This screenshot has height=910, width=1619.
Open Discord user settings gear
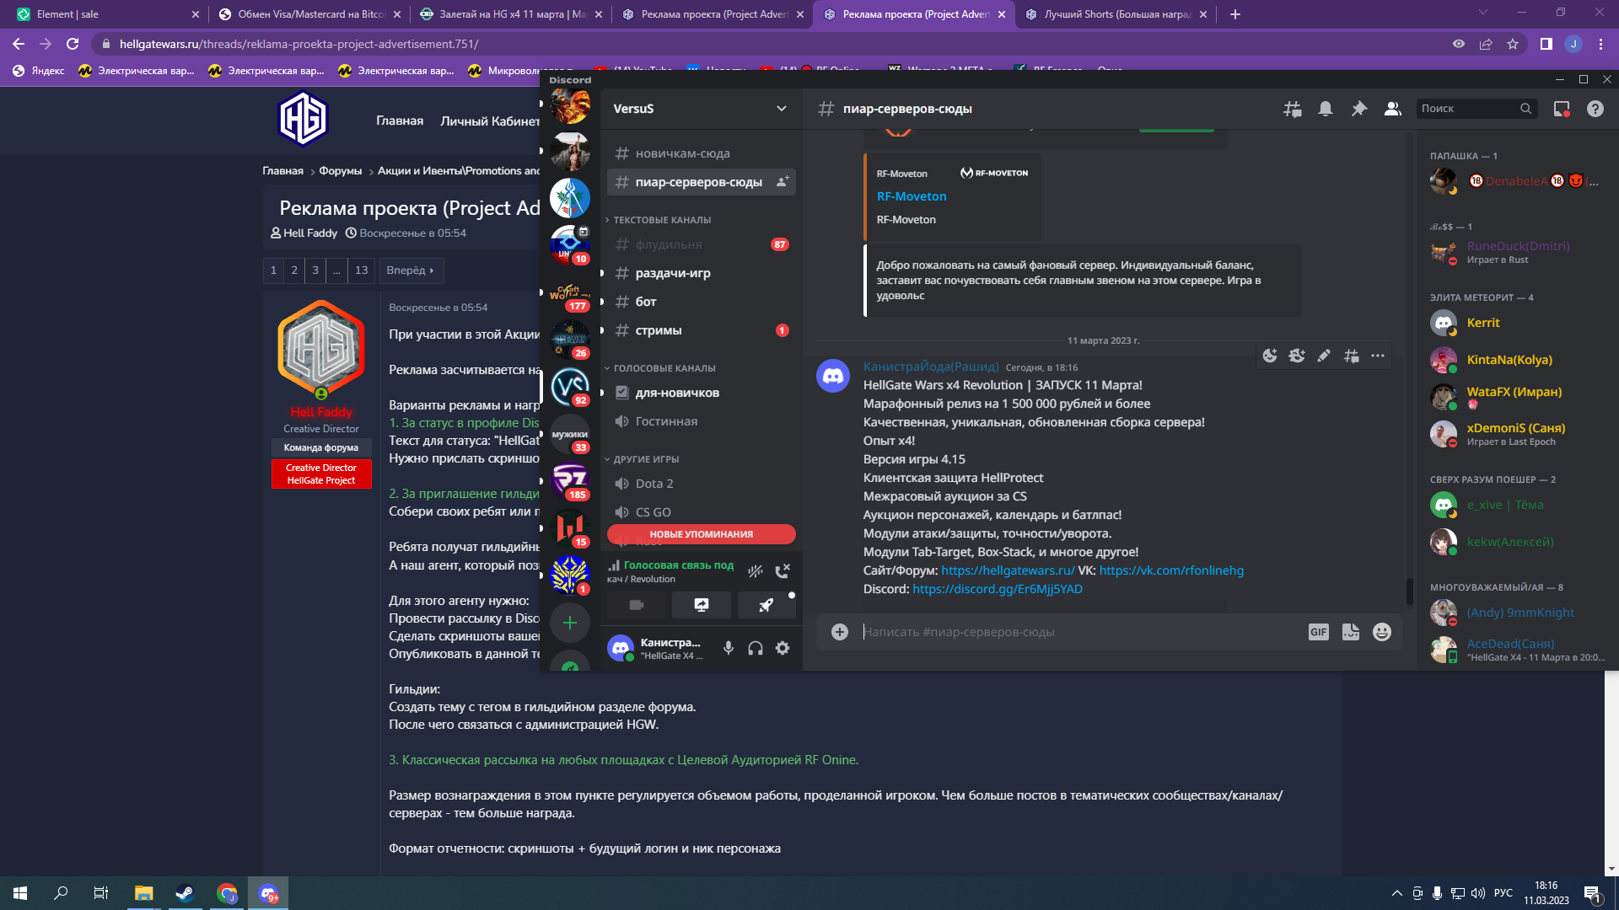(783, 648)
